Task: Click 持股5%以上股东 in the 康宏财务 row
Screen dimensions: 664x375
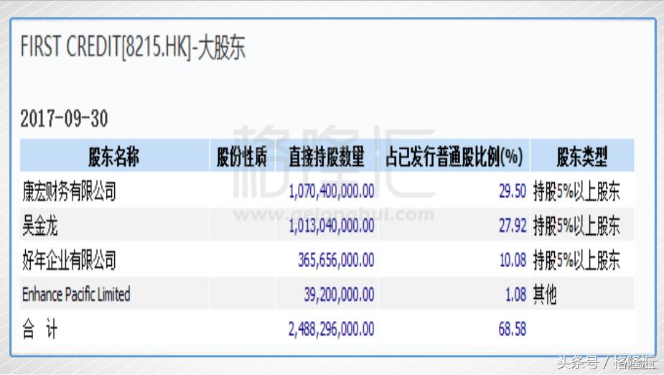Action: pyautogui.click(x=576, y=192)
